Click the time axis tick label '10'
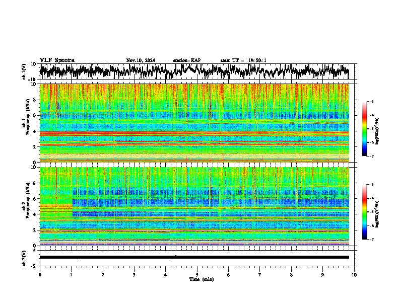This screenshot has height=308, width=399. [x=354, y=275]
